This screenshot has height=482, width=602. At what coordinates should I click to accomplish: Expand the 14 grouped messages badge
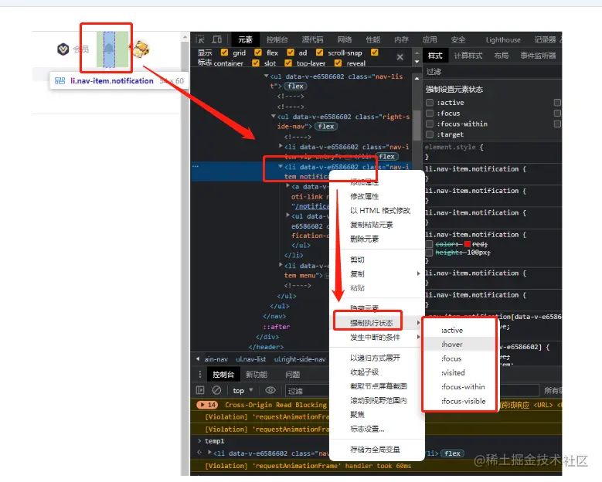coord(207,405)
